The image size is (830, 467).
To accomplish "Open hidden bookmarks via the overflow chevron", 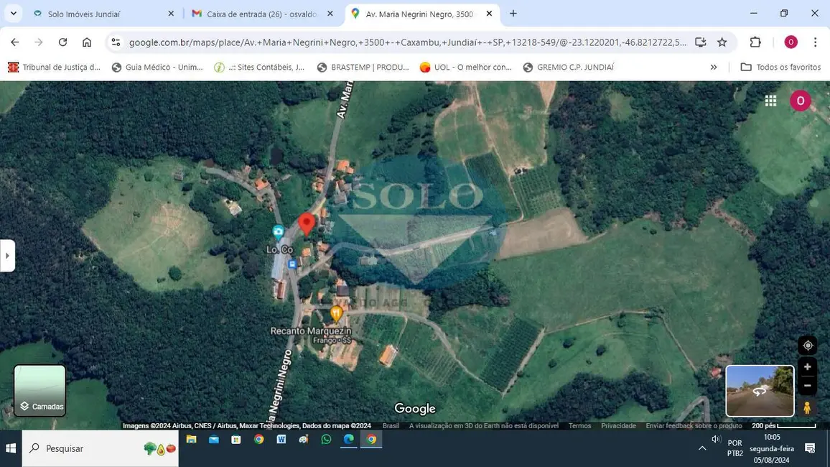I will tap(713, 66).
